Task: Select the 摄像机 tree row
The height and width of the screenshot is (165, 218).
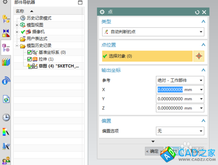Action: [49, 32]
